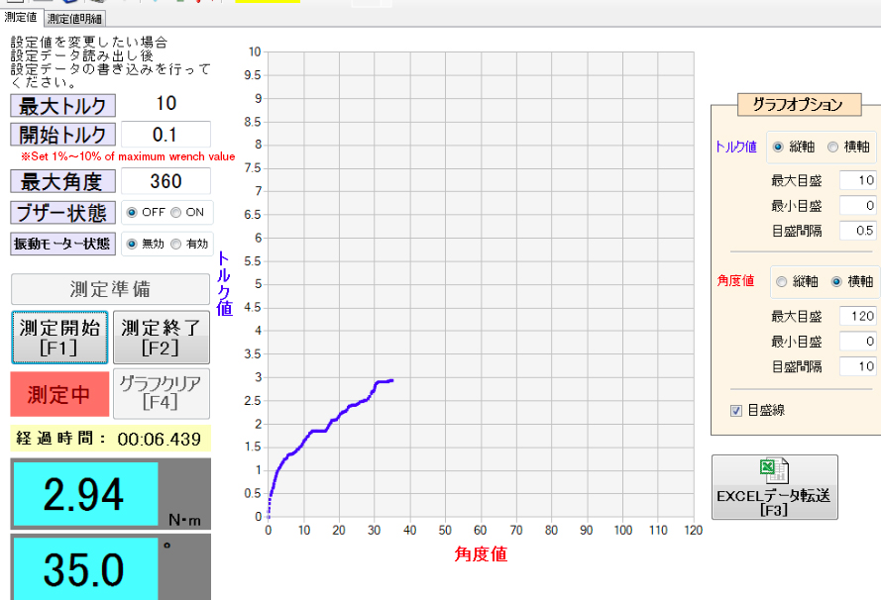Select OFF for ブザー状態
Screen dimensions: 881x600
tap(132, 212)
